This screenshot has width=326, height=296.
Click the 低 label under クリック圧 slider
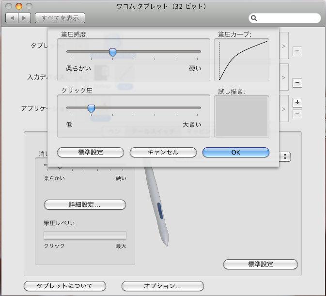(x=69, y=125)
